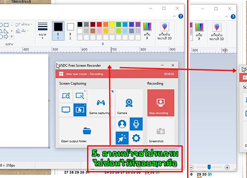Click the canvas bottom-right corner handle
Image resolution: width=247 pixels, height=178 pixels.
pyautogui.click(x=49, y=147)
